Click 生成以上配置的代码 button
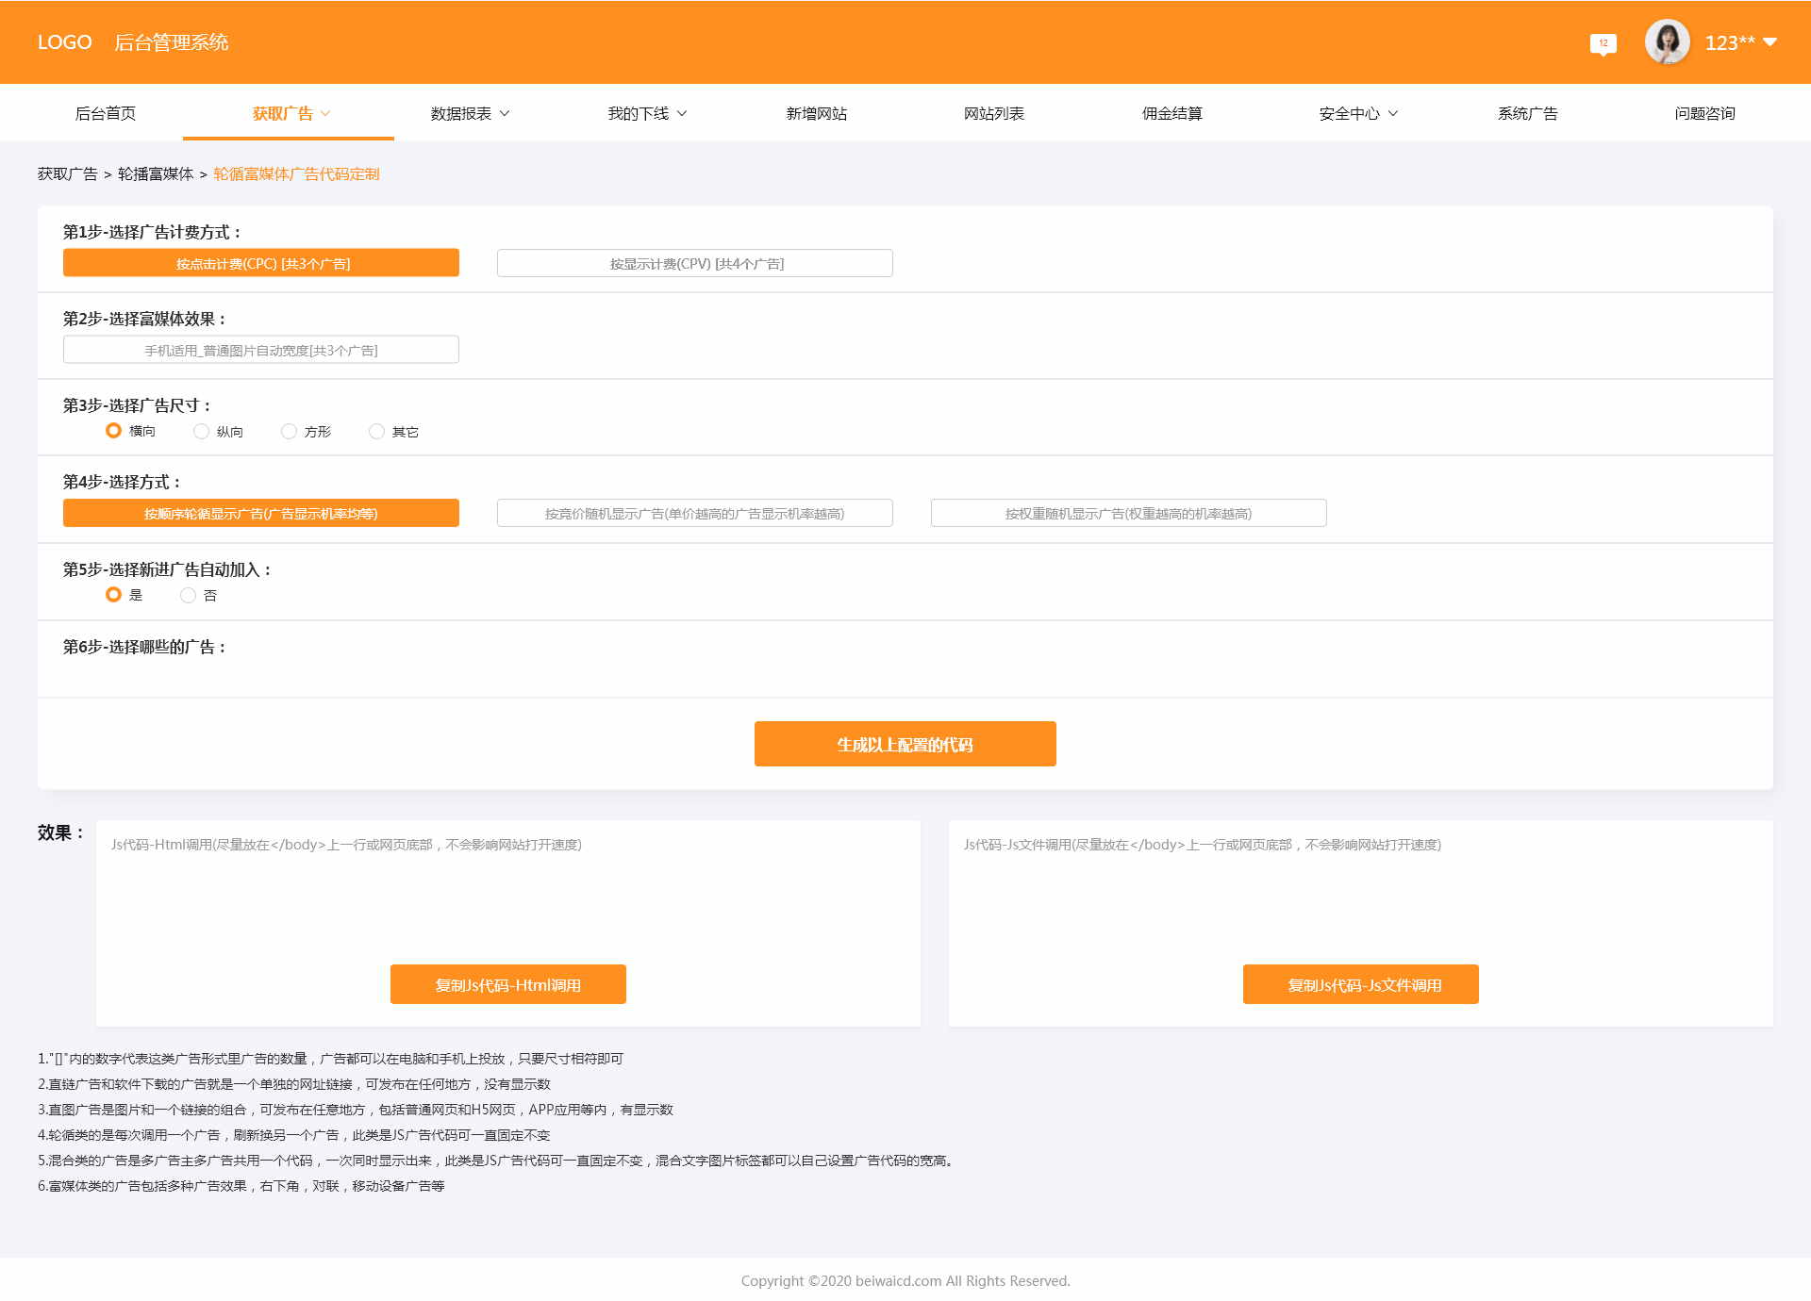Image resolution: width=1811 pixels, height=1301 pixels. [905, 744]
